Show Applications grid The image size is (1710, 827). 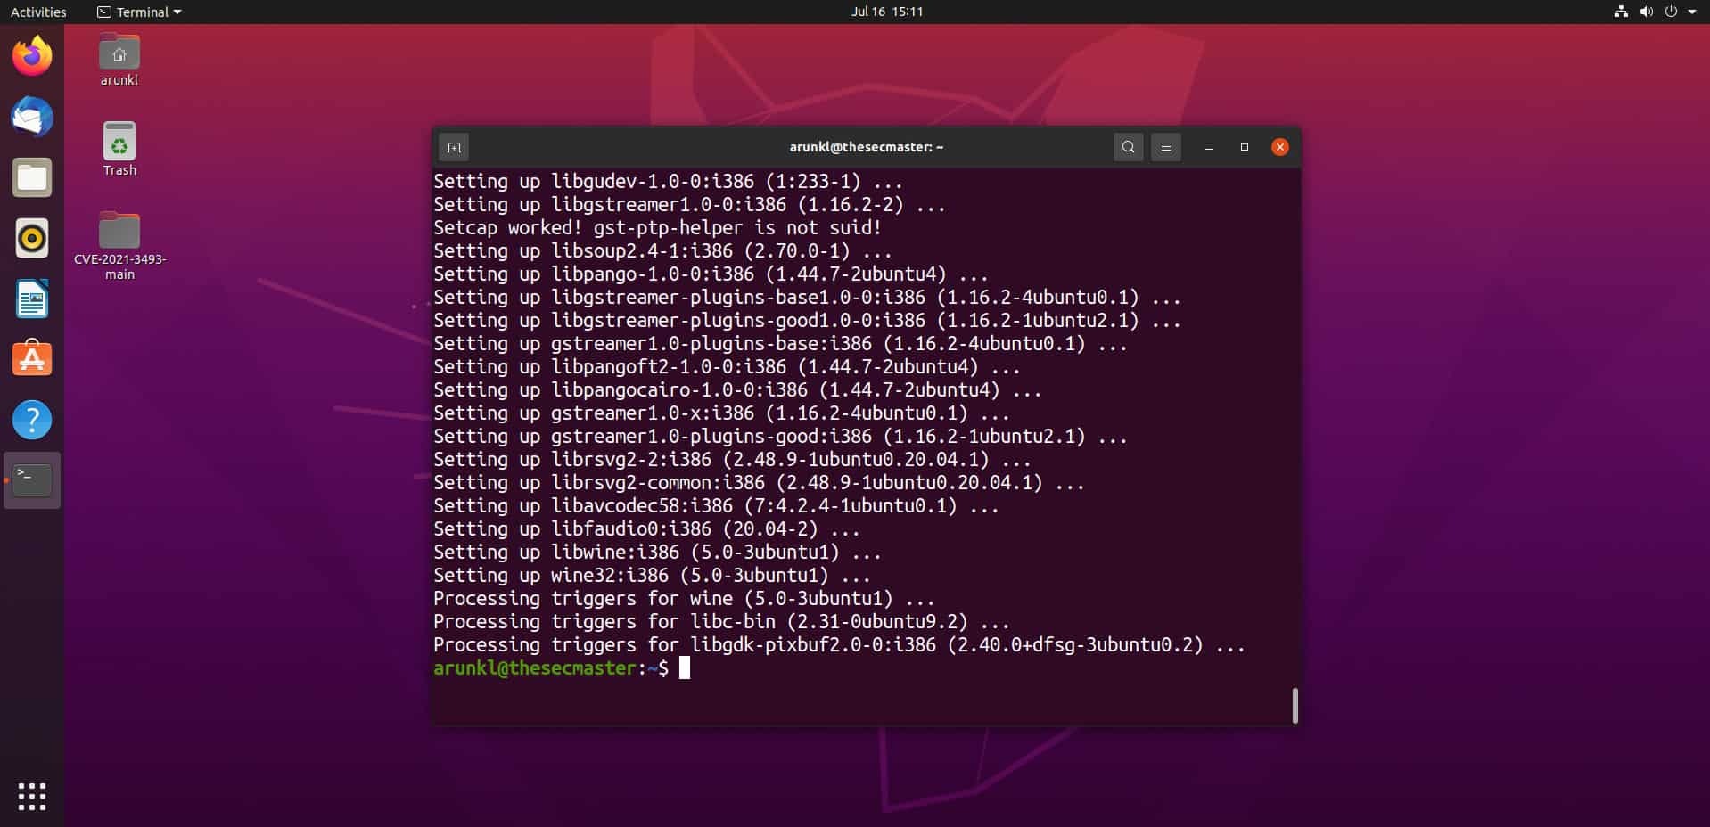[32, 796]
